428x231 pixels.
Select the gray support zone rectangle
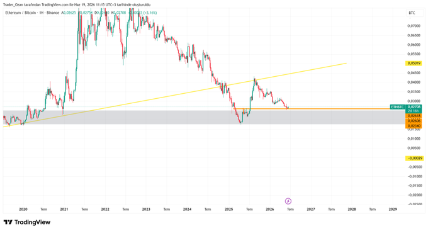point(204,118)
